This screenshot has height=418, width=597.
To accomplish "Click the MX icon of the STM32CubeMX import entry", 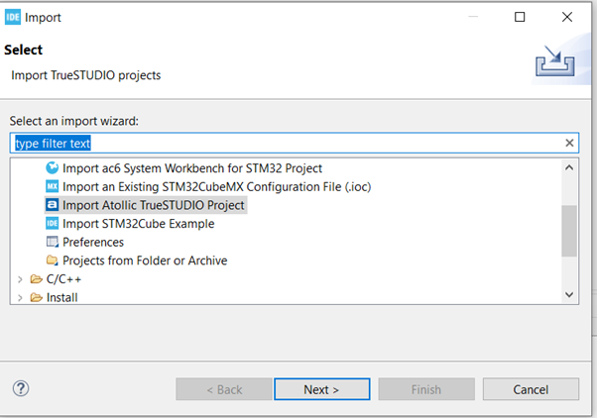I will click(x=53, y=186).
